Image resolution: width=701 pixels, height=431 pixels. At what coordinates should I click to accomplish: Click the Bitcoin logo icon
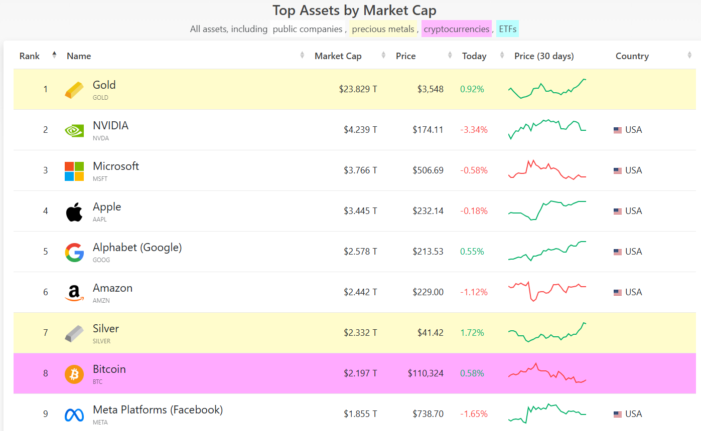tap(74, 374)
